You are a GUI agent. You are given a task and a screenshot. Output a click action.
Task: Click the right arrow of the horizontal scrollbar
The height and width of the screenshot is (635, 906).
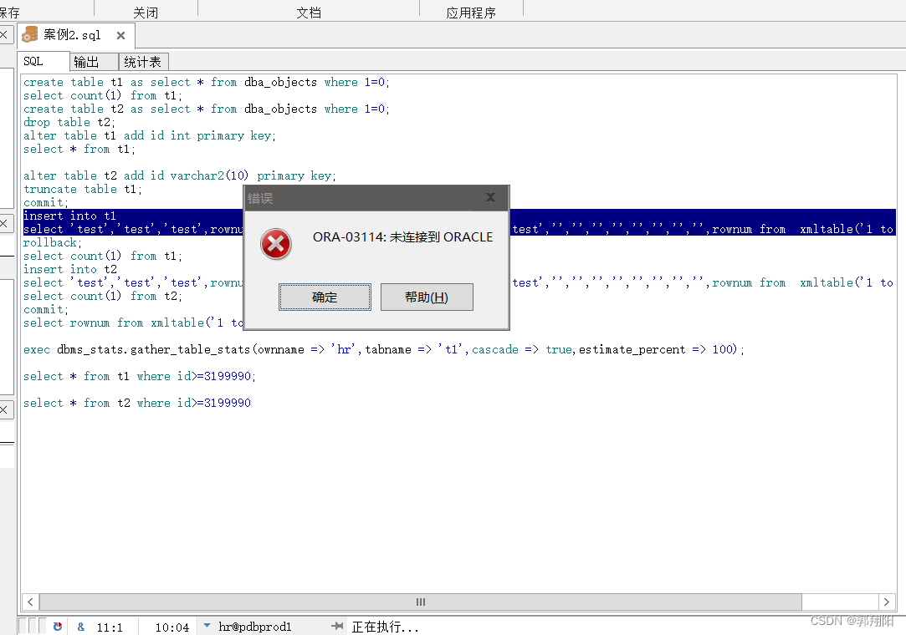pyautogui.click(x=887, y=602)
